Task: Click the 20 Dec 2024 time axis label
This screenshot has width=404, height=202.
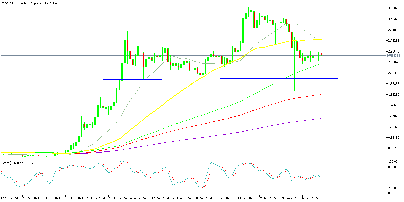Action: click(181, 199)
